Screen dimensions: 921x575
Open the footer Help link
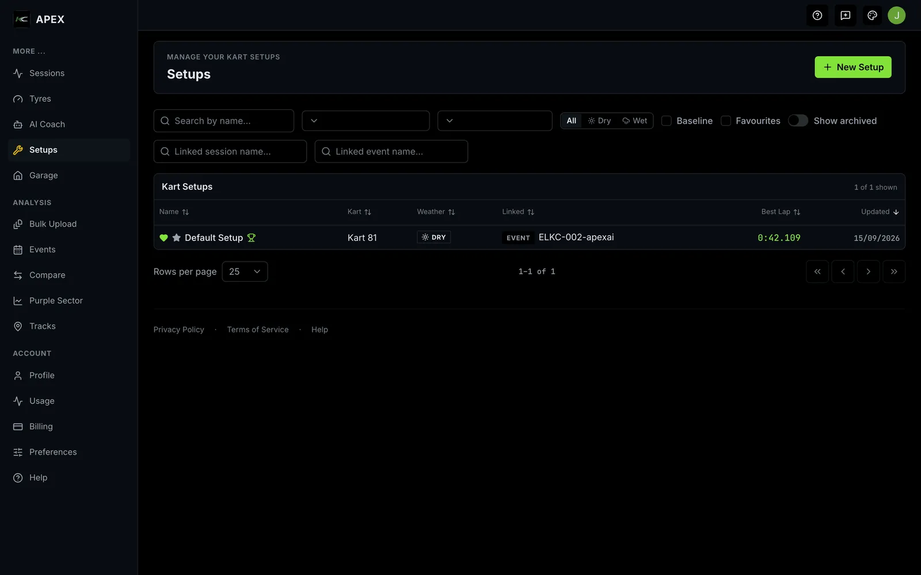[319, 329]
